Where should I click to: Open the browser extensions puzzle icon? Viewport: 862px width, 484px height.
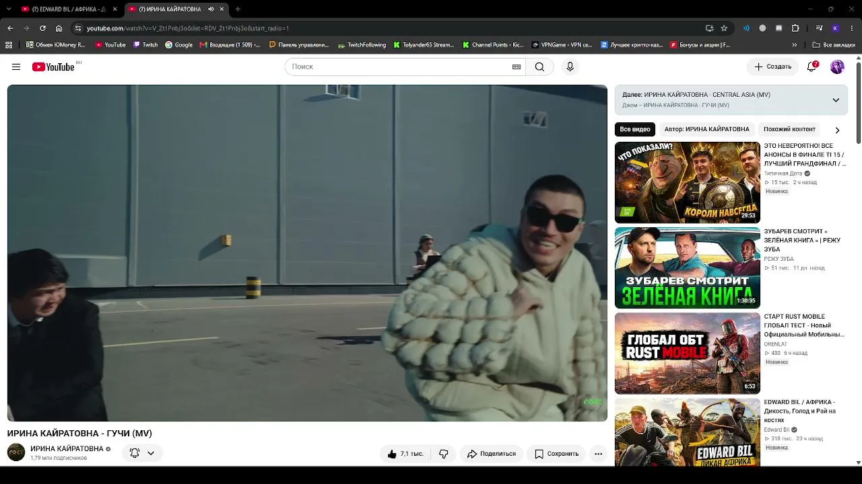pyautogui.click(x=795, y=28)
